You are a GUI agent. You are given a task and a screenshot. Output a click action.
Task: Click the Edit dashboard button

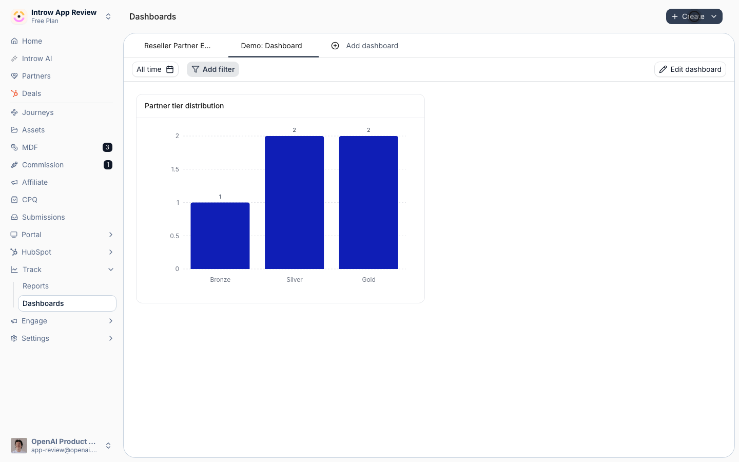point(690,69)
